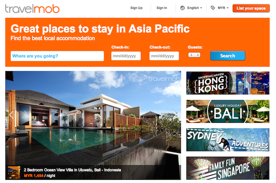276x183 pixels.
Task: Select the Check-in date field
Action: pos(126,56)
